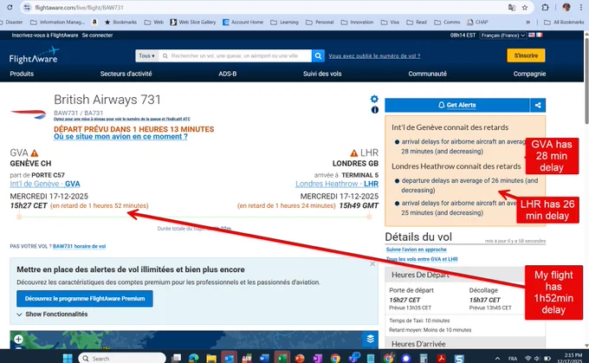Open PowerPoint from the taskbar
589x363 pixels.
[300, 359]
